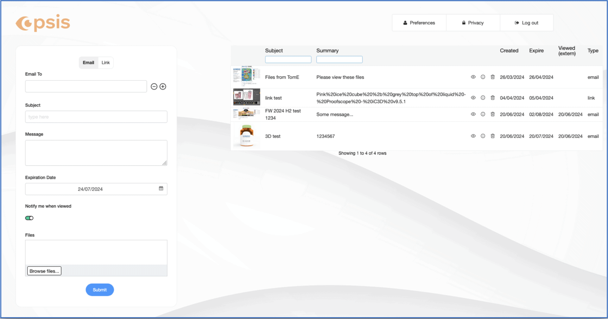Click the 'Browse files...' button

coord(44,271)
